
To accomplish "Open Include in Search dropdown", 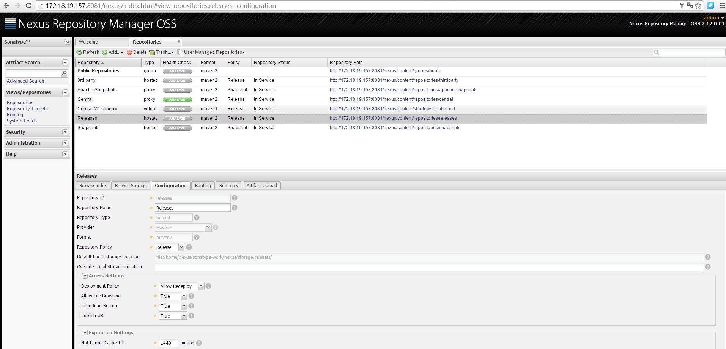I will (x=184, y=306).
